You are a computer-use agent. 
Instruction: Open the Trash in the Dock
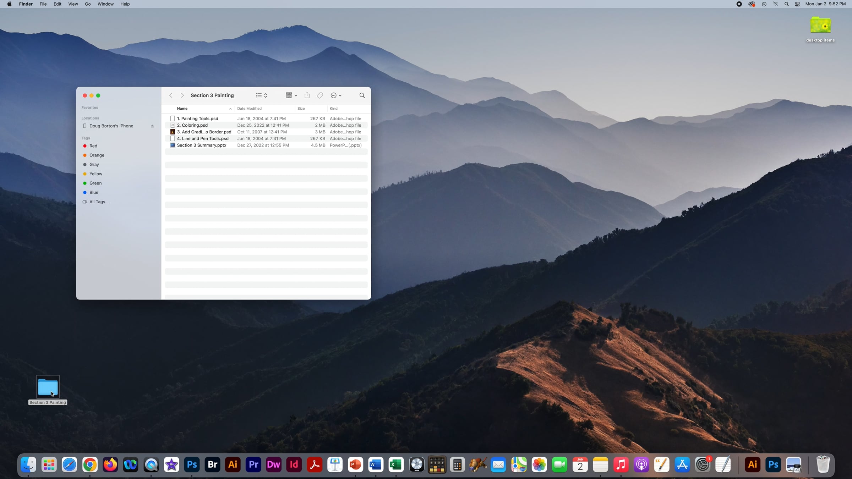click(823, 464)
